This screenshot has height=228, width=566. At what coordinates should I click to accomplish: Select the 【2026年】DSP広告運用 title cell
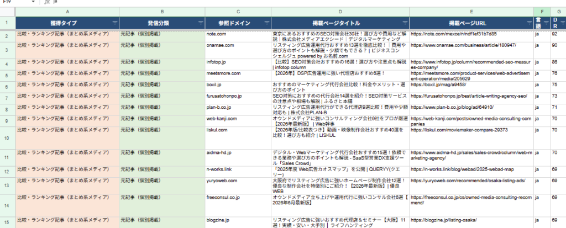[340, 76]
